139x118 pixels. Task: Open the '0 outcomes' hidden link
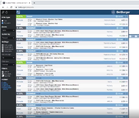(6, 86)
